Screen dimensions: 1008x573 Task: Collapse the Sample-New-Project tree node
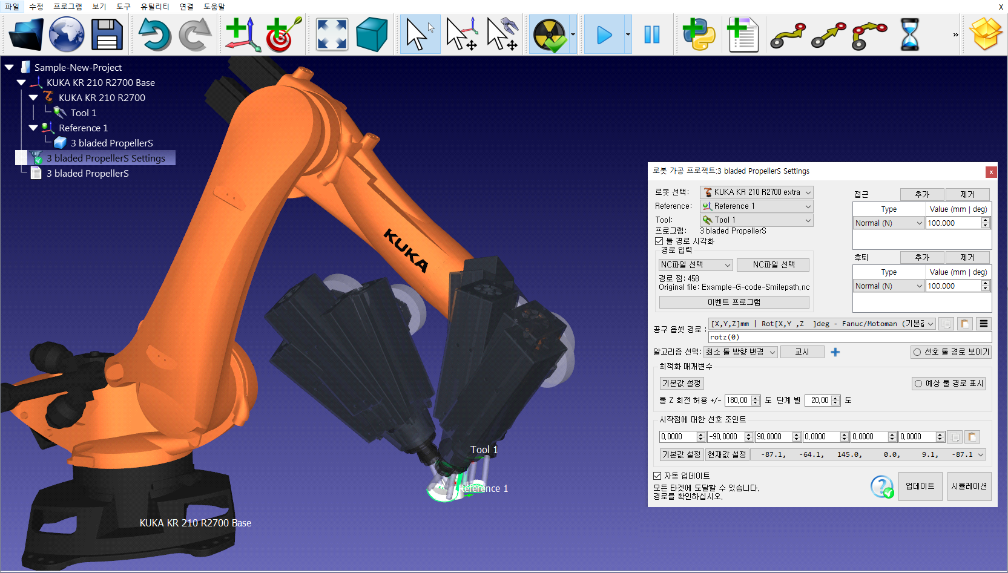tap(9, 67)
